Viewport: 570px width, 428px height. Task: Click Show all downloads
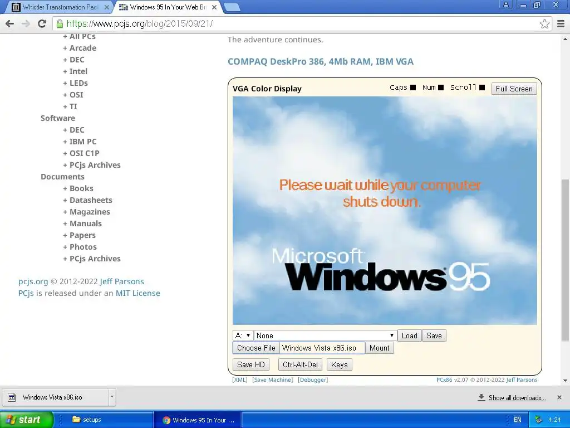517,397
